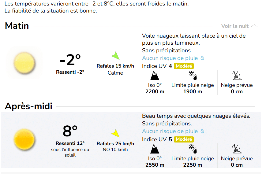Click the morning 'Modéré' UV badge
This screenshot has width=266, height=174.
point(184,66)
